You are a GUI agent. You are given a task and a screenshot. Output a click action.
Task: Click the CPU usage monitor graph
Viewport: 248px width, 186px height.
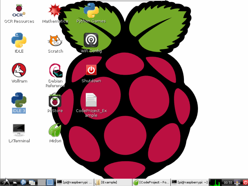click(x=216, y=182)
